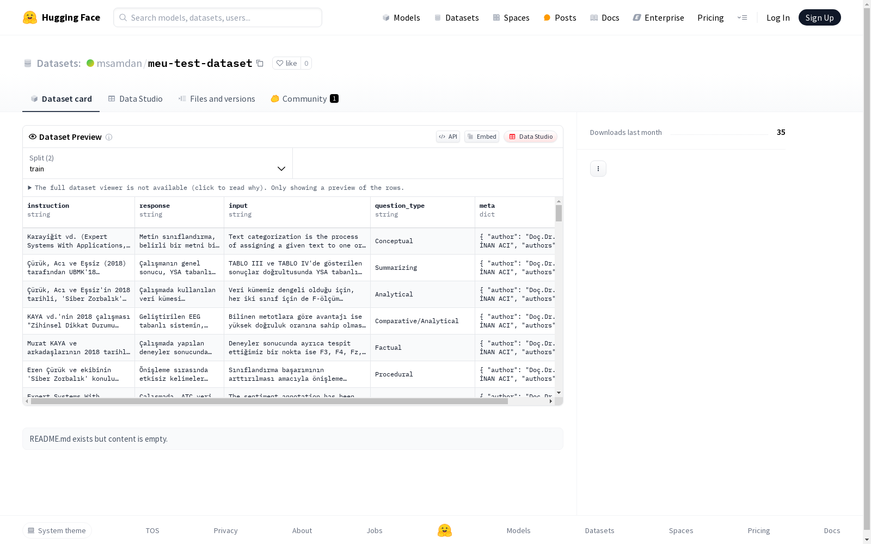Select the Conceptual question type cell
871x544 pixels.
click(422, 241)
